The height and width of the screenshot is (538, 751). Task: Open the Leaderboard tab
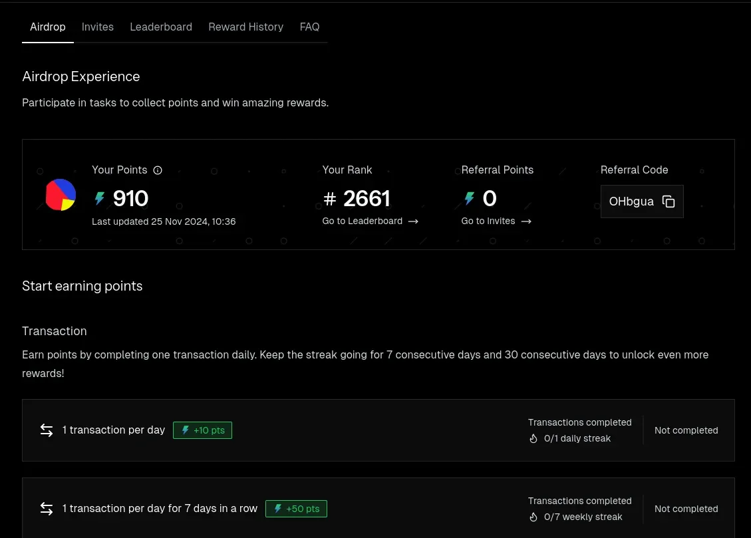[161, 27]
